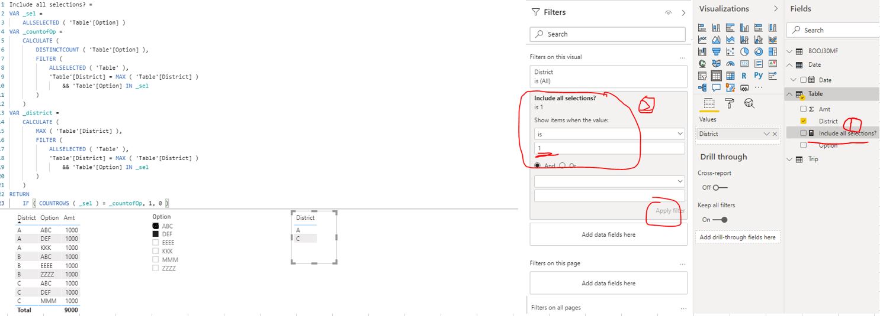Get more visuals via ellipsis icon
This screenshot has width=880, height=316.
(x=759, y=87)
